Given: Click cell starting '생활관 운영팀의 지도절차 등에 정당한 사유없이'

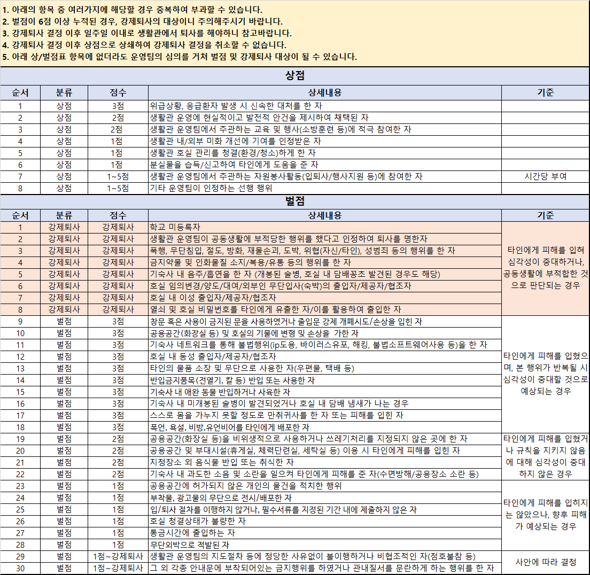Looking at the screenshot, I should coord(325,556).
